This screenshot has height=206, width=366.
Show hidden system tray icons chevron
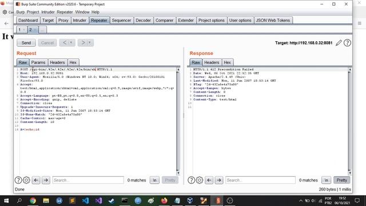click(301, 201)
